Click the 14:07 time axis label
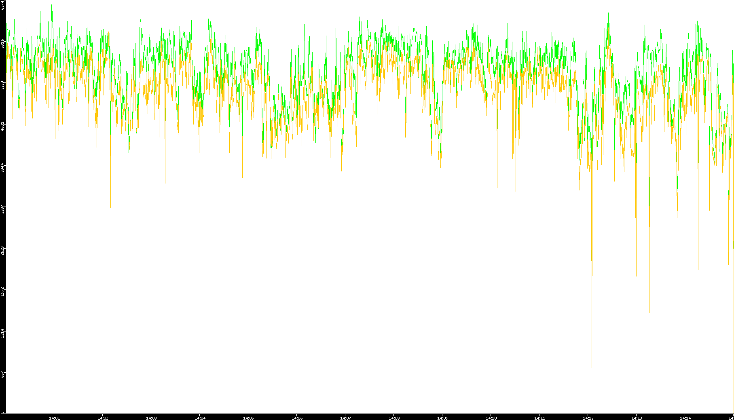This screenshot has height=420, width=734. coord(345,418)
